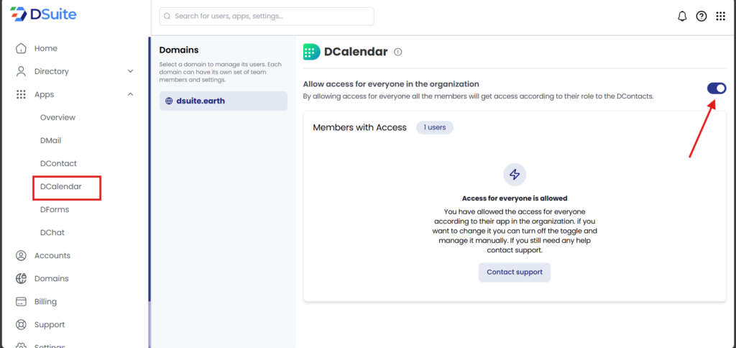Expand the Directory chevron
The width and height of the screenshot is (736, 348).
point(130,71)
